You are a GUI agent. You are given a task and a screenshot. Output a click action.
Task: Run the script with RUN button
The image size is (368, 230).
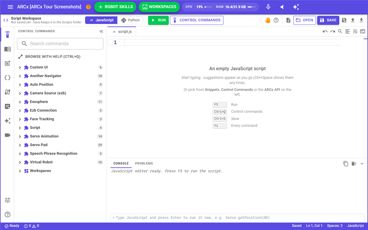pos(158,20)
